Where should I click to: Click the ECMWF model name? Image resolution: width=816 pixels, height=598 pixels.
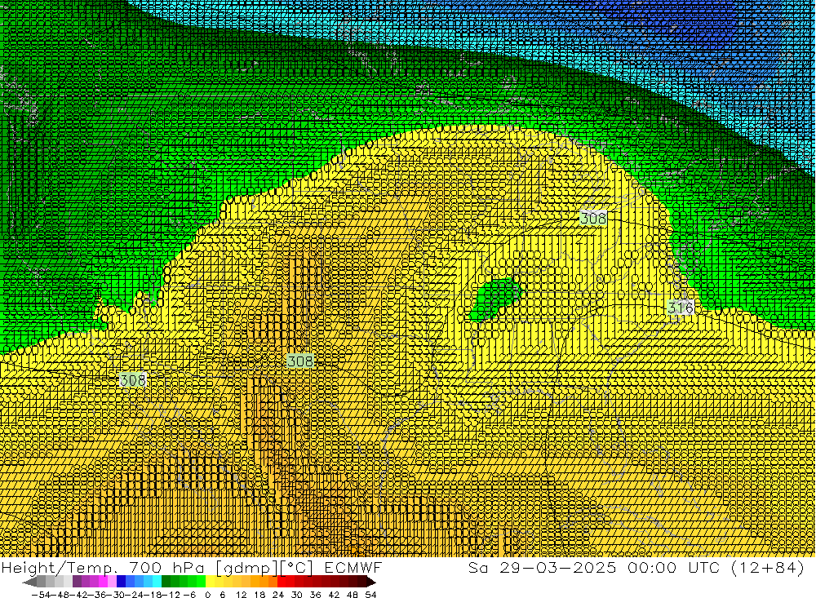pyautogui.click(x=353, y=567)
